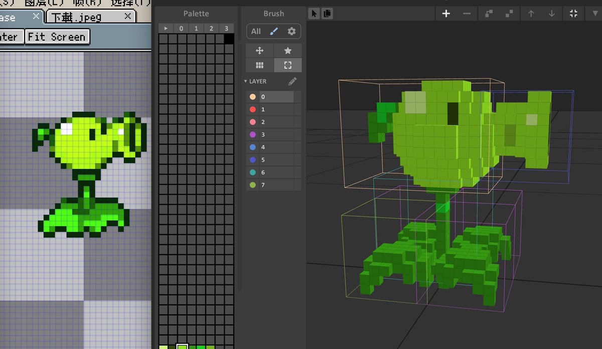Click teal color dot of layer 6
Image resolution: width=602 pixels, height=349 pixels.
pos(252,172)
